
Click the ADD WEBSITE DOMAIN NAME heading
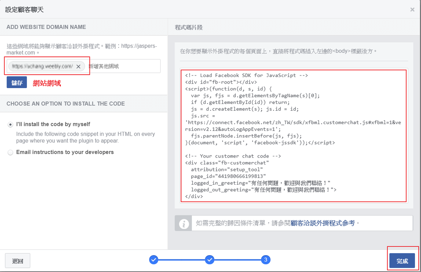(x=46, y=27)
